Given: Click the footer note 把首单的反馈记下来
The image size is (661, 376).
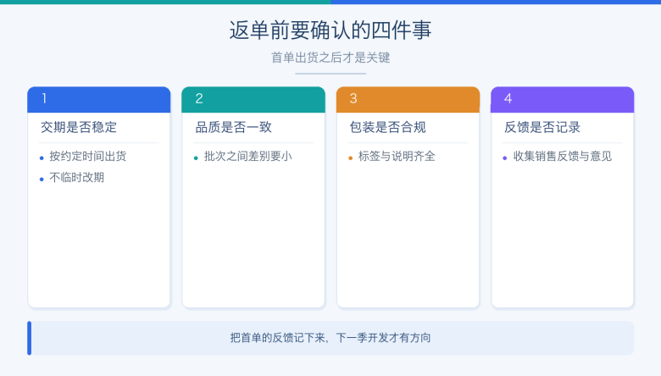Looking at the screenshot, I should (x=279, y=338).
